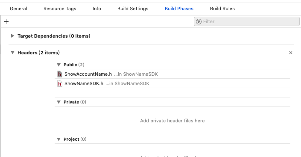Click the Add private header files area
This screenshot has height=157, width=301.
(172, 121)
